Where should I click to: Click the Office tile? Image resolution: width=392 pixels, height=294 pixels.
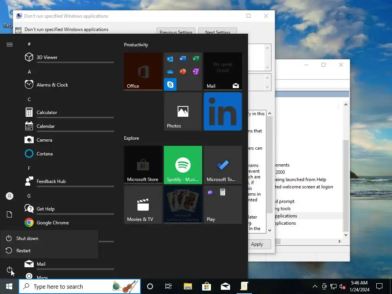tap(143, 71)
